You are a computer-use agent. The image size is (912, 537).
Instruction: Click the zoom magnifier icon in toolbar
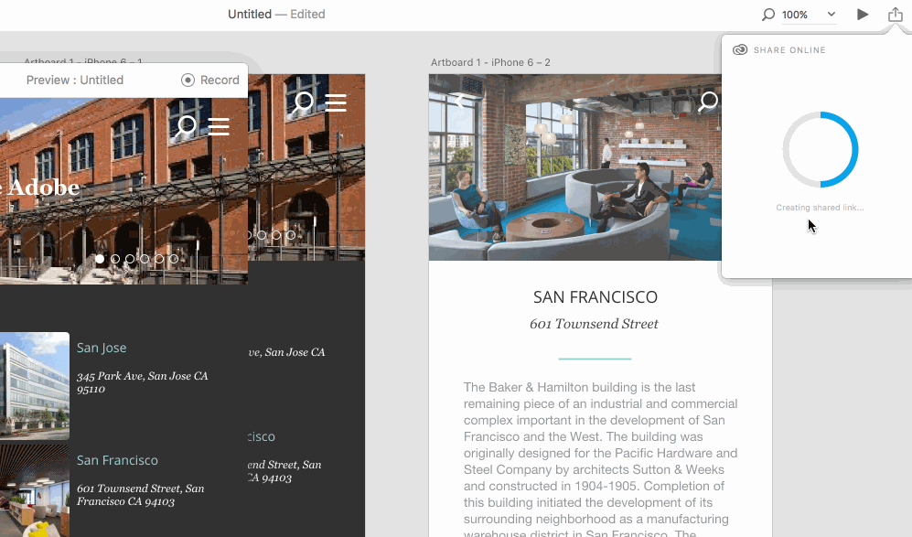768,15
